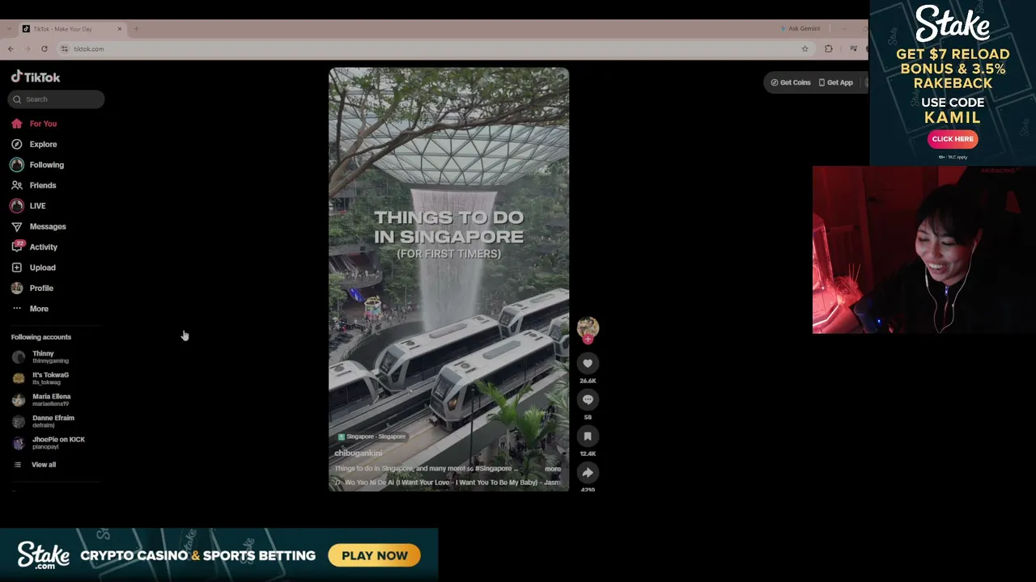Click the TikTok logo in the sidebar
The height and width of the screenshot is (582, 1036).
(x=36, y=77)
